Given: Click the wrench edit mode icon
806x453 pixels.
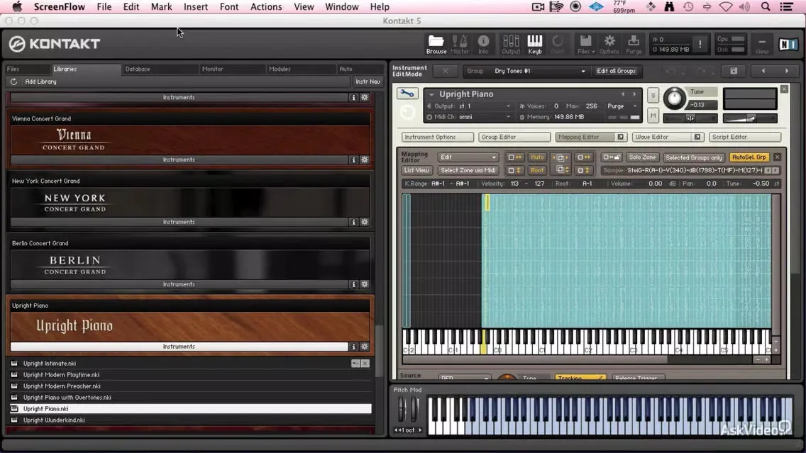Looking at the screenshot, I should (x=407, y=94).
